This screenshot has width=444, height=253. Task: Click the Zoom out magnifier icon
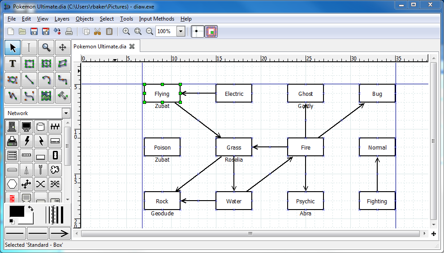150,31
